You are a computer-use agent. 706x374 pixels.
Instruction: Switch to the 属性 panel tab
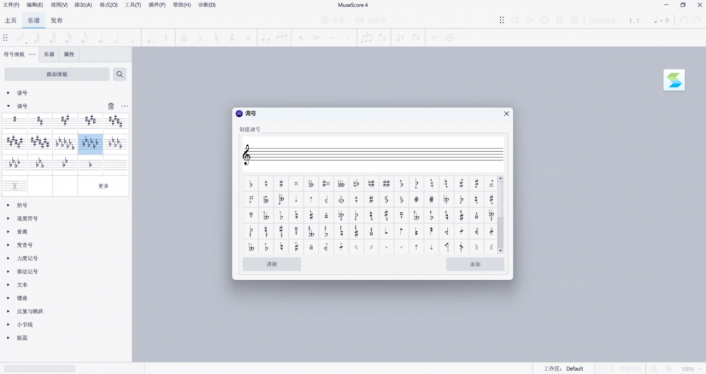tap(69, 54)
